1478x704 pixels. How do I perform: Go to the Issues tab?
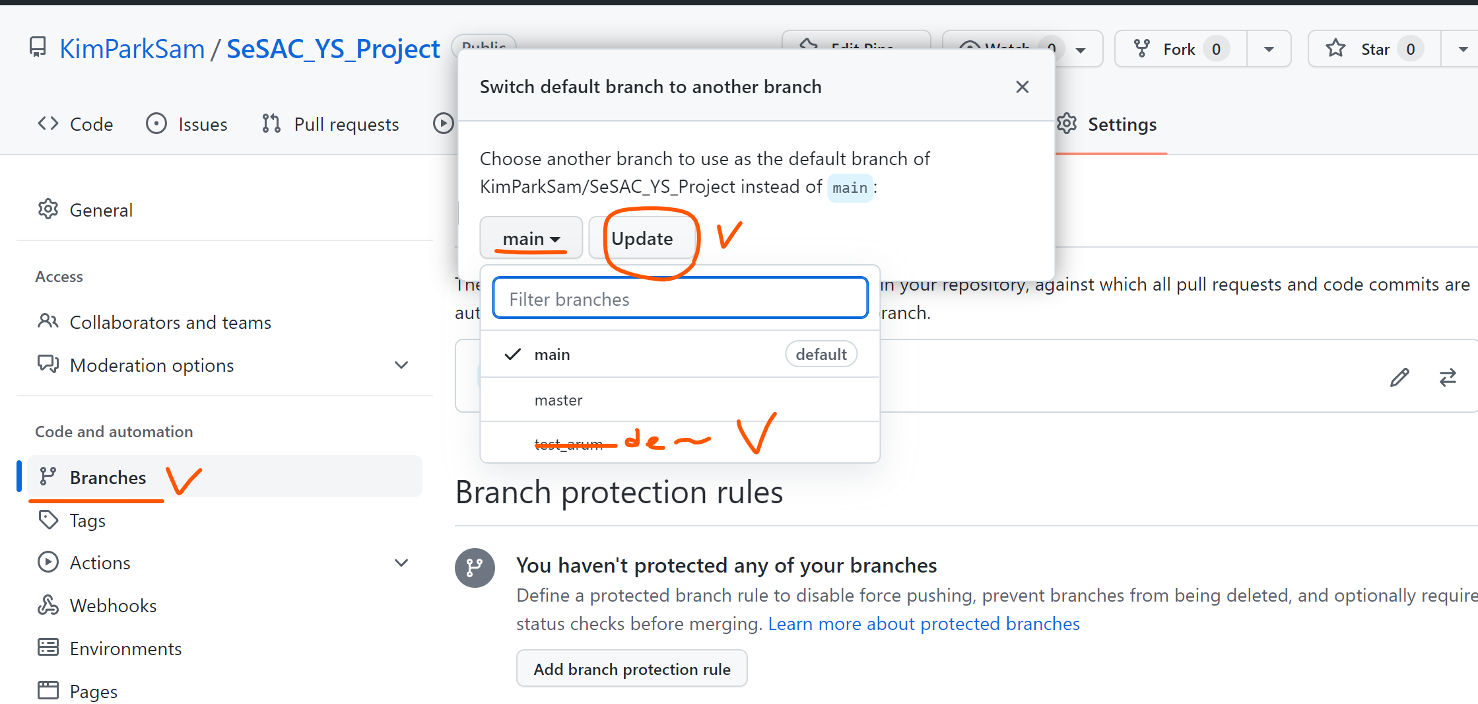pos(186,124)
